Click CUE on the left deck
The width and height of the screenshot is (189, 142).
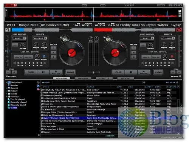click(31, 72)
